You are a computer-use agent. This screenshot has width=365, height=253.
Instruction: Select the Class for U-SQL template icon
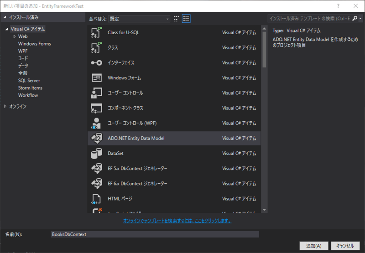pyautogui.click(x=96, y=32)
